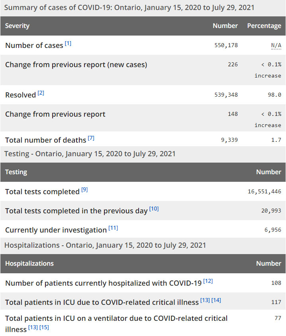The width and height of the screenshot is (286, 336).
Task: Open footnote [11] next to Currently under investigation
Action: coord(113,228)
